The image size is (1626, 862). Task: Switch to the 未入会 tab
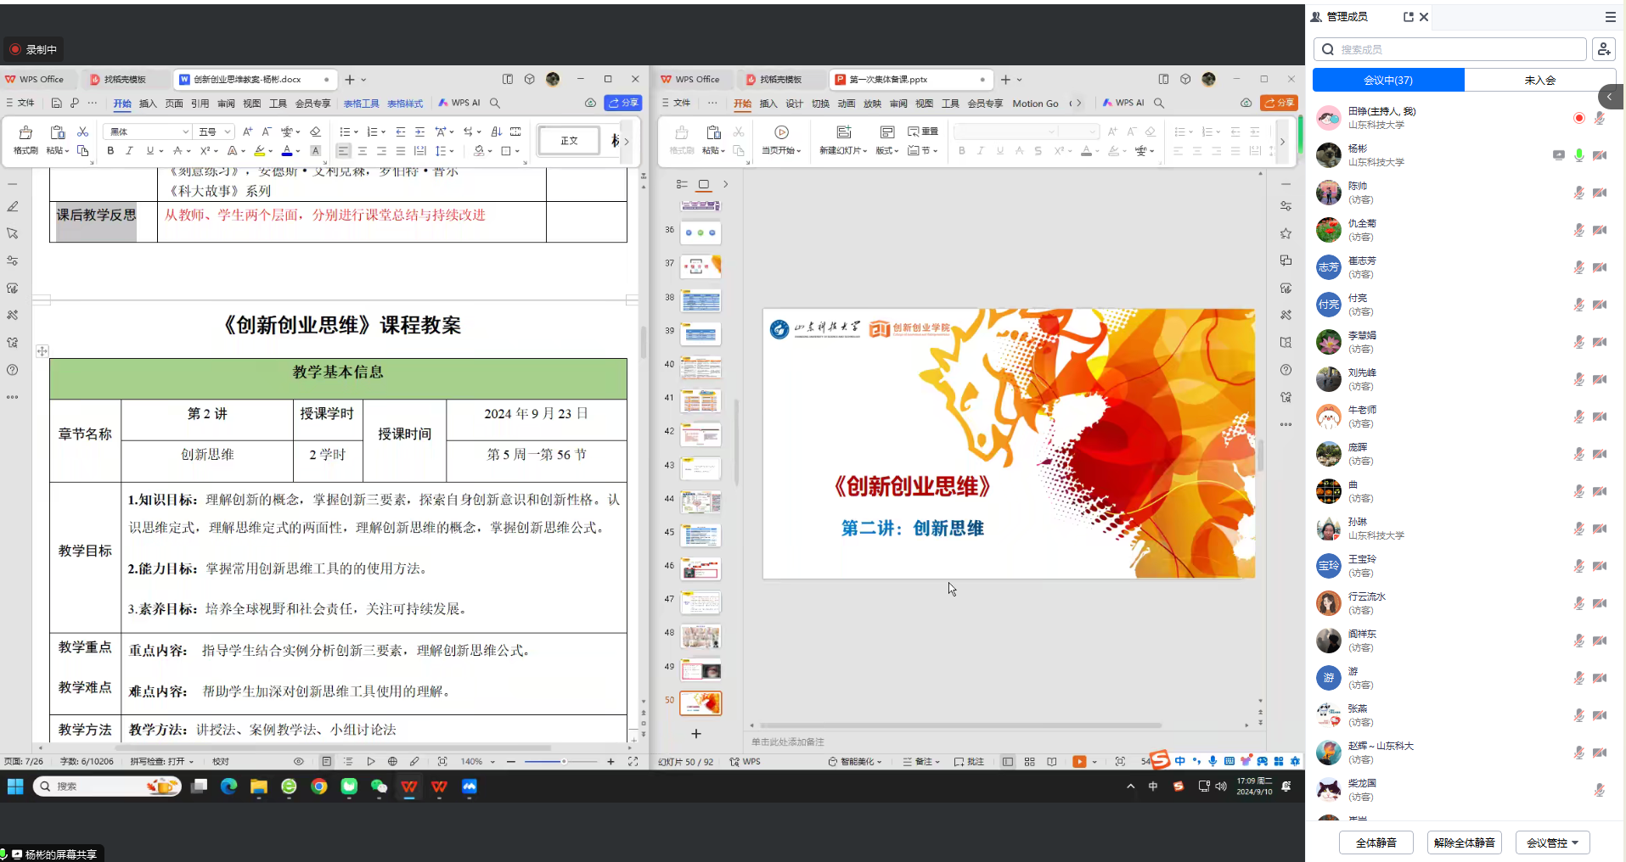coord(1539,80)
